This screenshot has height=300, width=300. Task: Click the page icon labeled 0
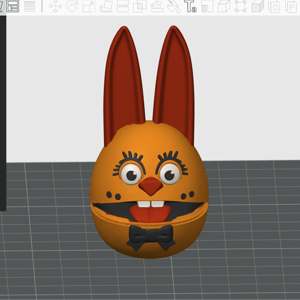pos(274,6)
